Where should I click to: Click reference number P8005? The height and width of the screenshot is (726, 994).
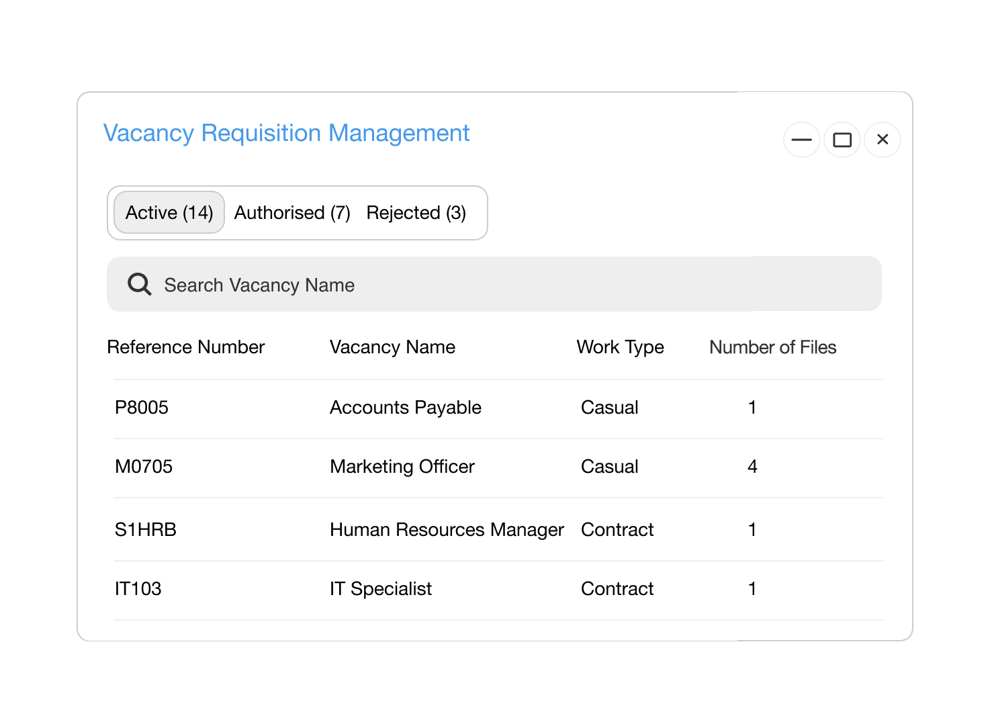tap(142, 407)
